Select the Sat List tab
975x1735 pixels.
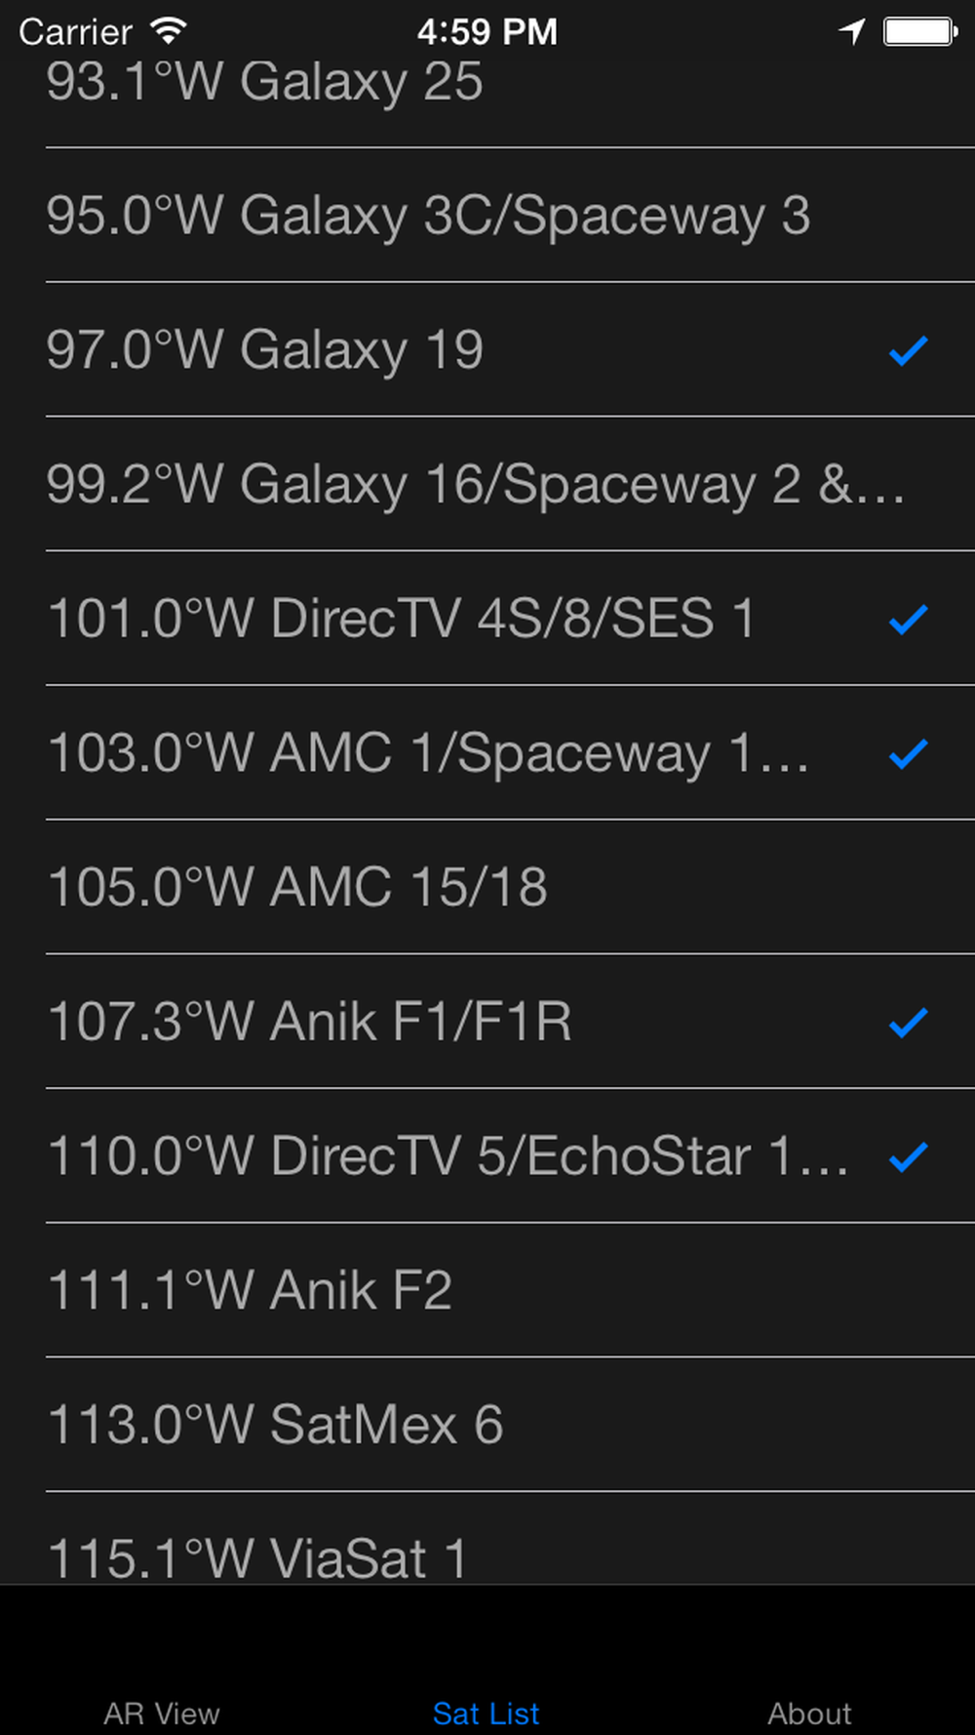point(486,1713)
